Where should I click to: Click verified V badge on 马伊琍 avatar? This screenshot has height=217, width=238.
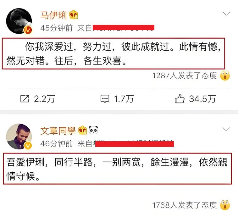(28, 30)
